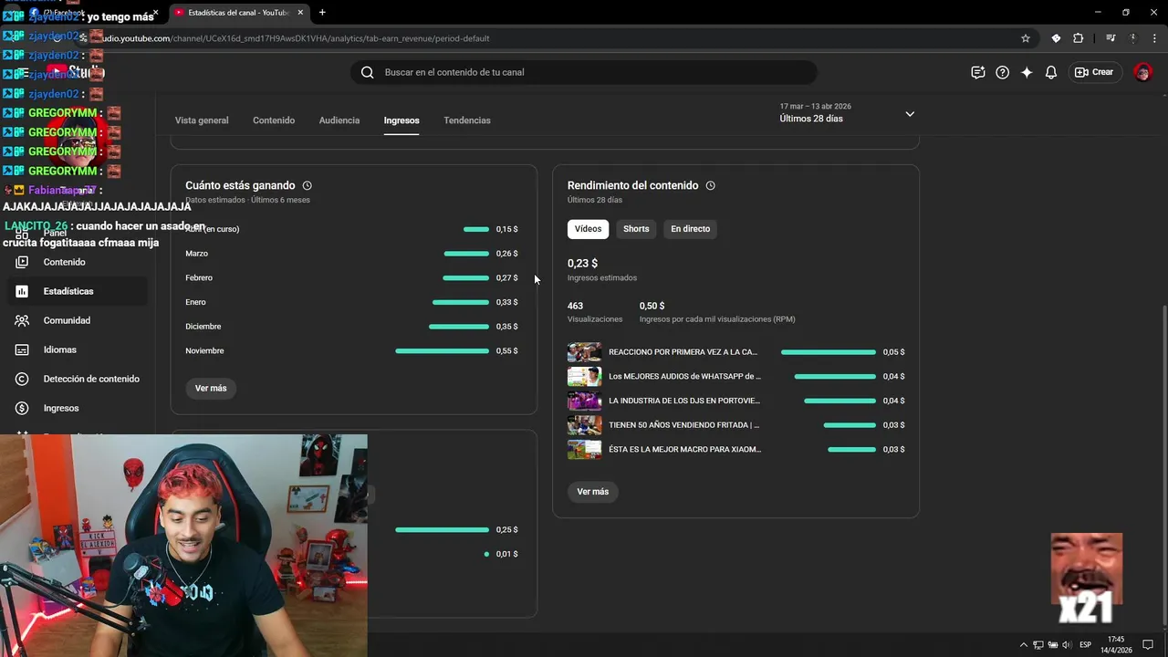This screenshot has width=1168, height=657.
Task: Click Ver más under Rendimiento del contenido
Action: click(x=593, y=492)
